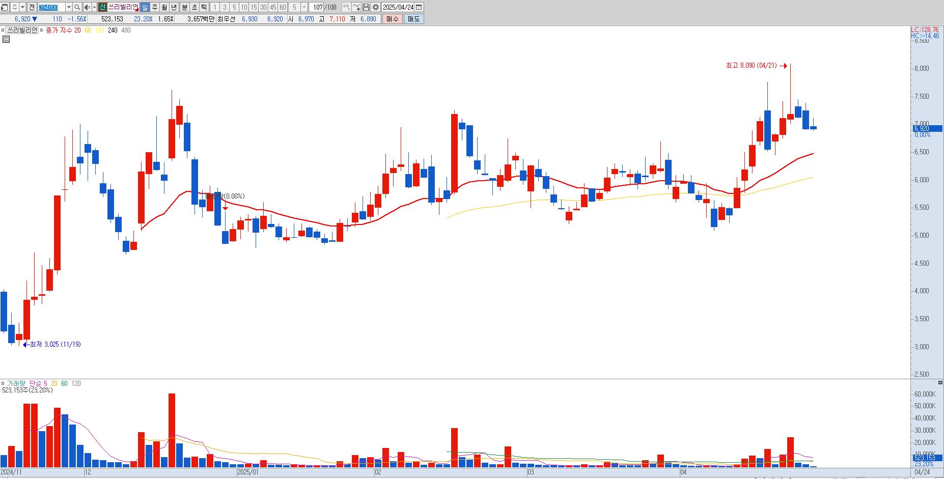Switch to weekly chart period 주
Screen dimensions: 944x479
(155, 7)
